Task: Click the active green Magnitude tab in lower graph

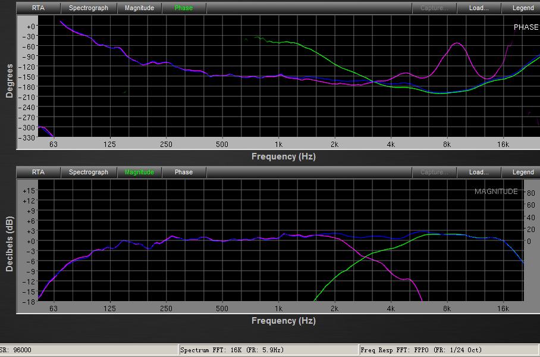Action: [139, 173]
